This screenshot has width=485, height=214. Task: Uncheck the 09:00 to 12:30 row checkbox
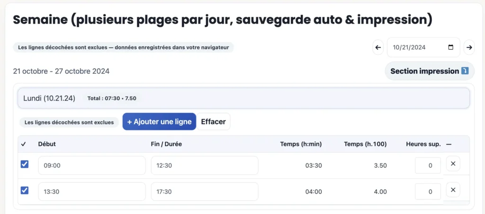[x=25, y=164]
